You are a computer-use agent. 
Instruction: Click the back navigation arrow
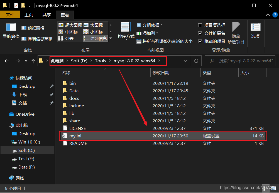7,61
